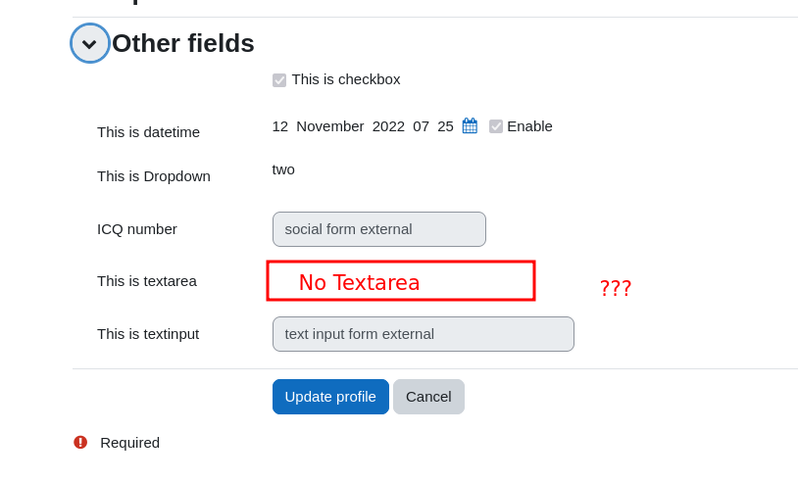Toggle the This is checkbox box
798x481 pixels.
pyautogui.click(x=279, y=80)
